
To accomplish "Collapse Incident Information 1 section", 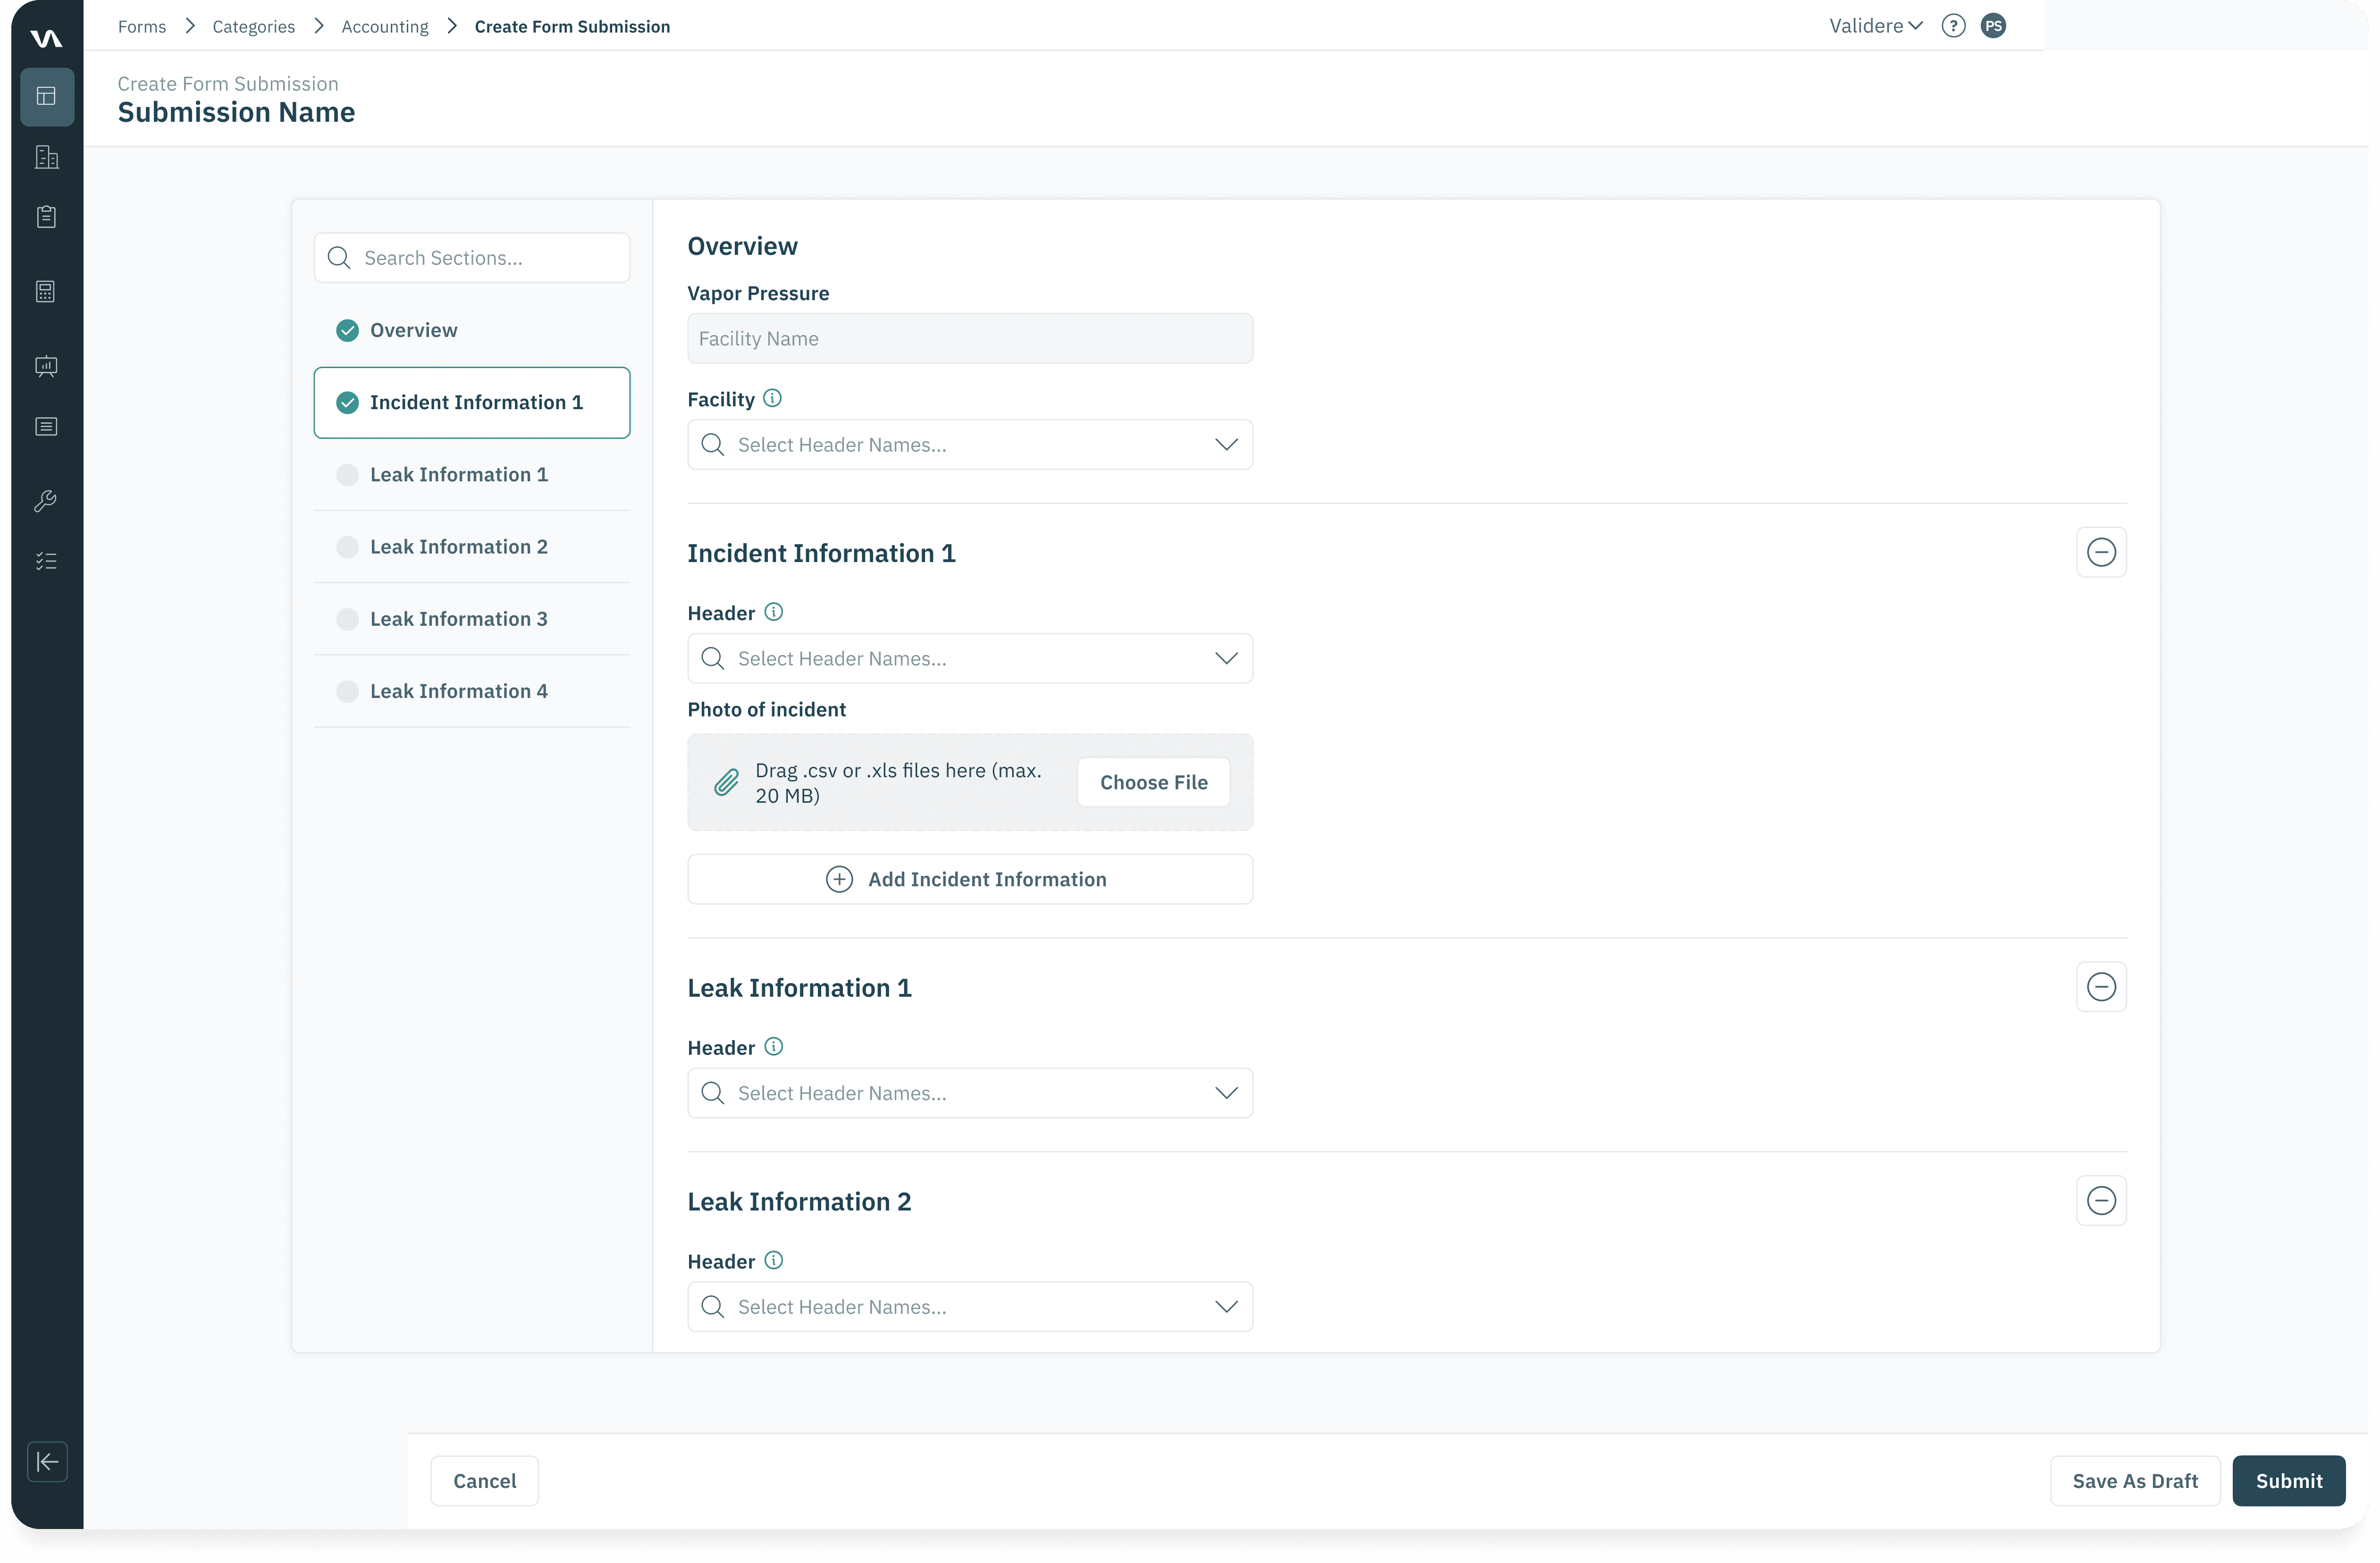I will point(2101,552).
